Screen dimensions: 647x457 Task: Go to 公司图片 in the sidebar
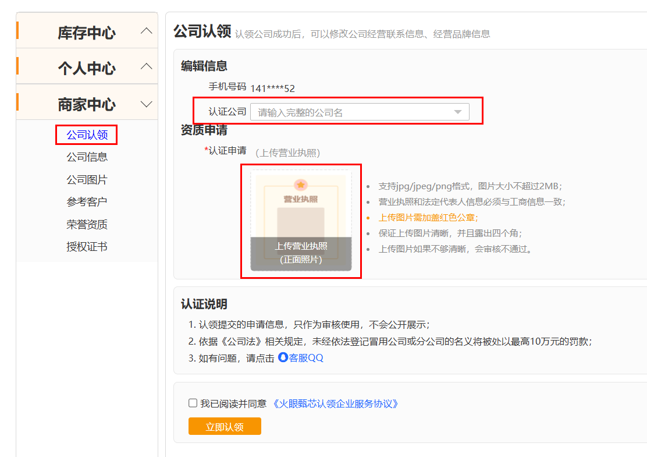tap(87, 180)
